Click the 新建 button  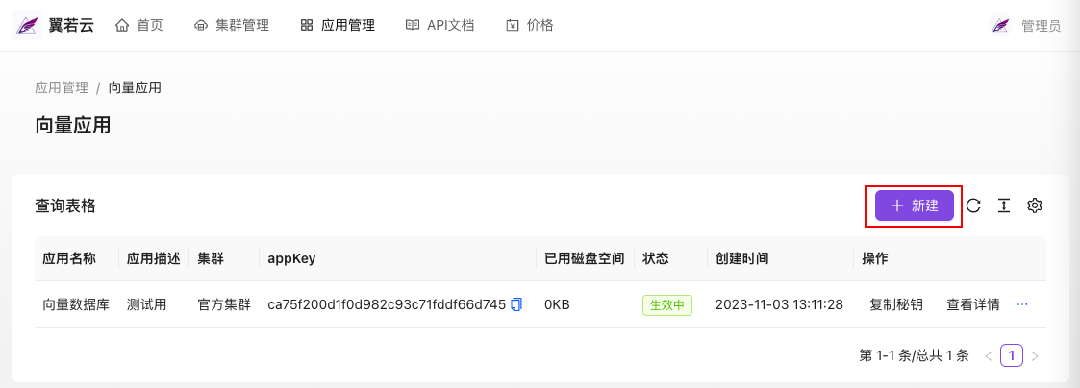pyautogui.click(x=914, y=205)
